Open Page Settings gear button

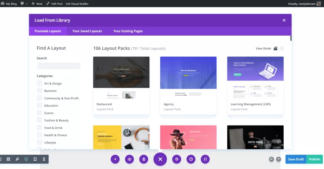(x=177, y=159)
